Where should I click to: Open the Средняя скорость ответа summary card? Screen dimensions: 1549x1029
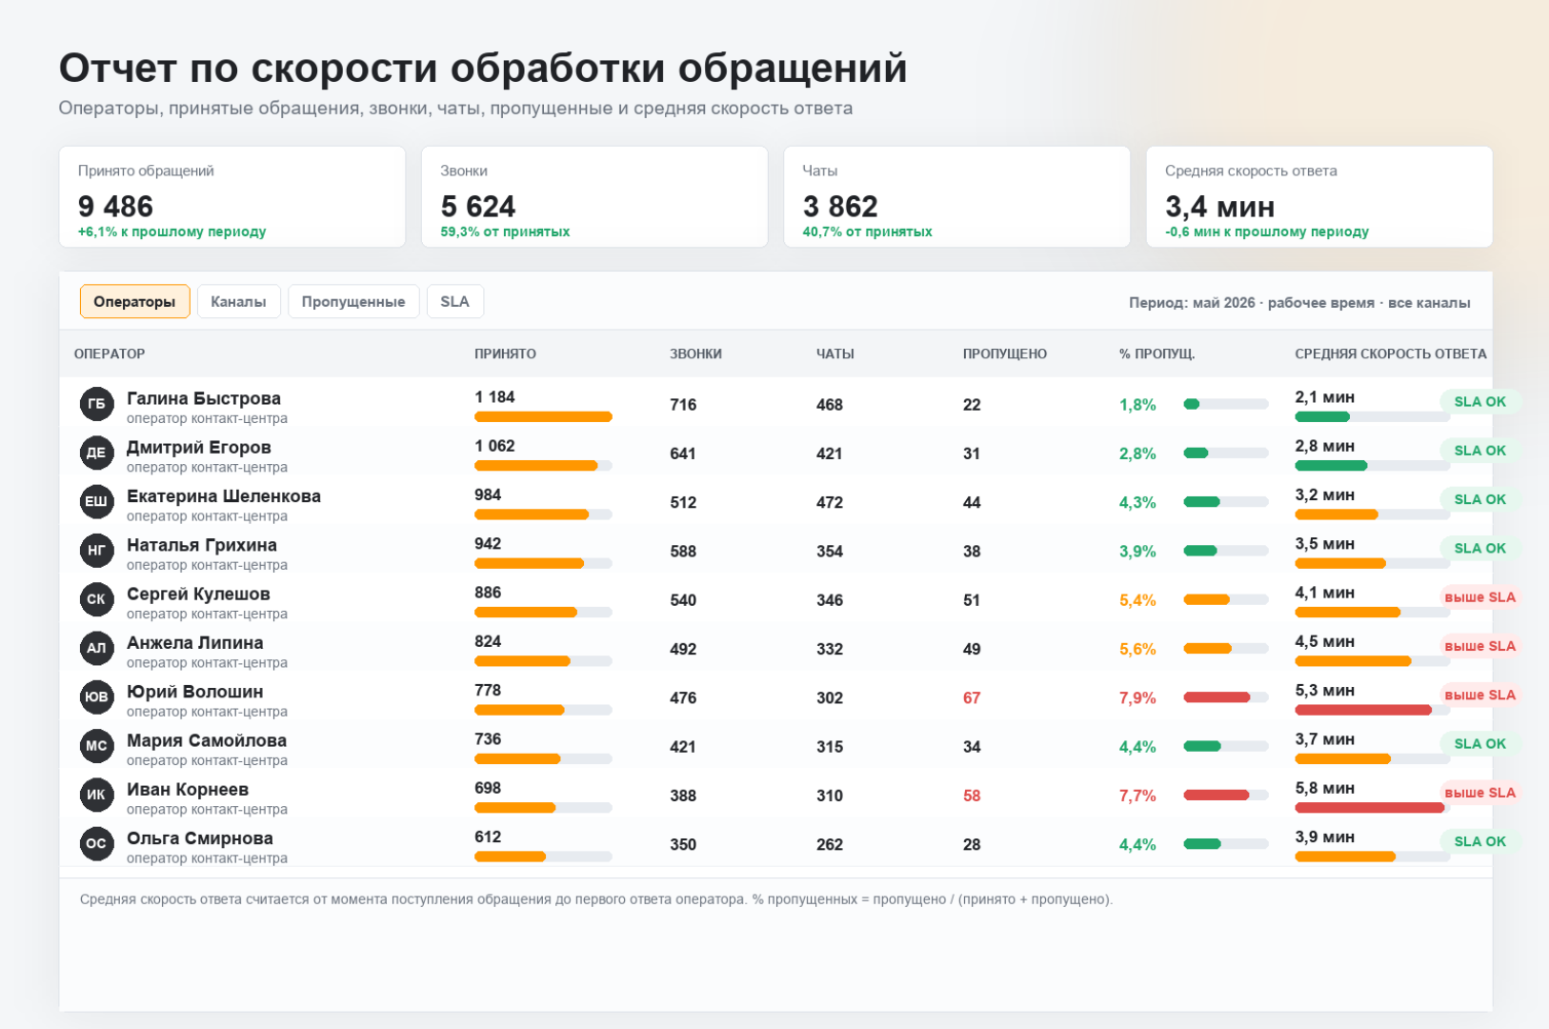[1318, 197]
